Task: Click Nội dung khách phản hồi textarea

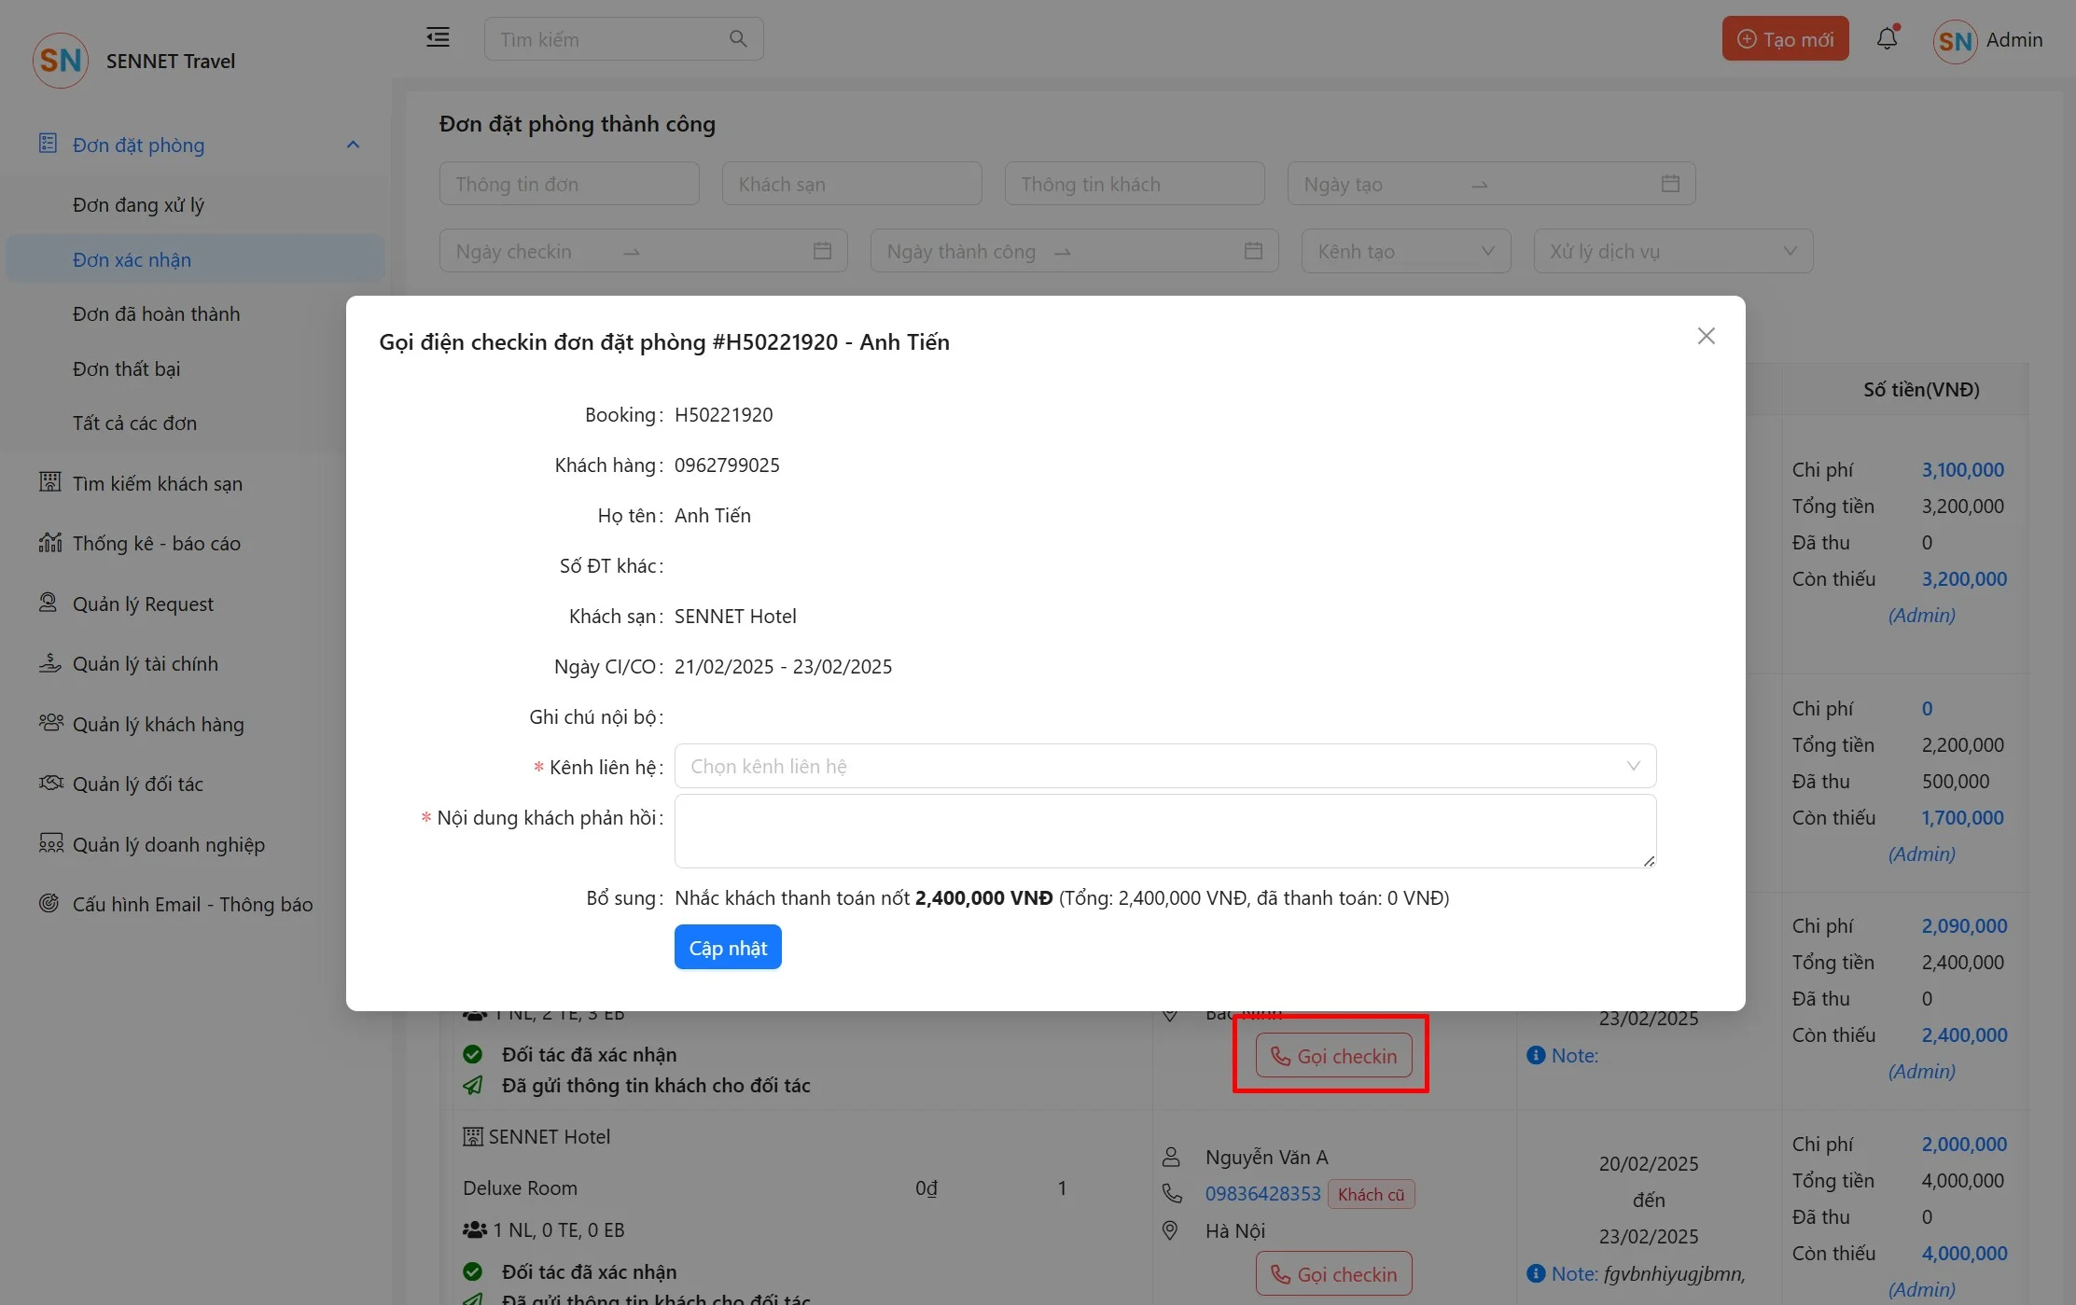Action: 1164,831
